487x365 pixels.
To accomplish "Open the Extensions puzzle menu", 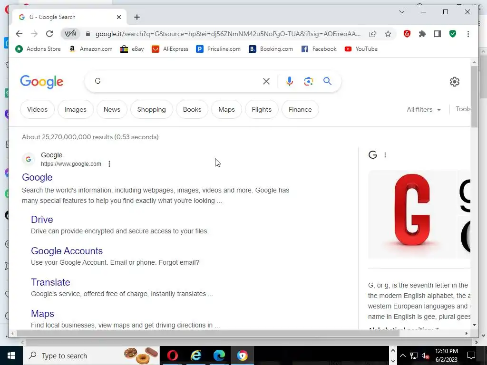I will tap(422, 34).
